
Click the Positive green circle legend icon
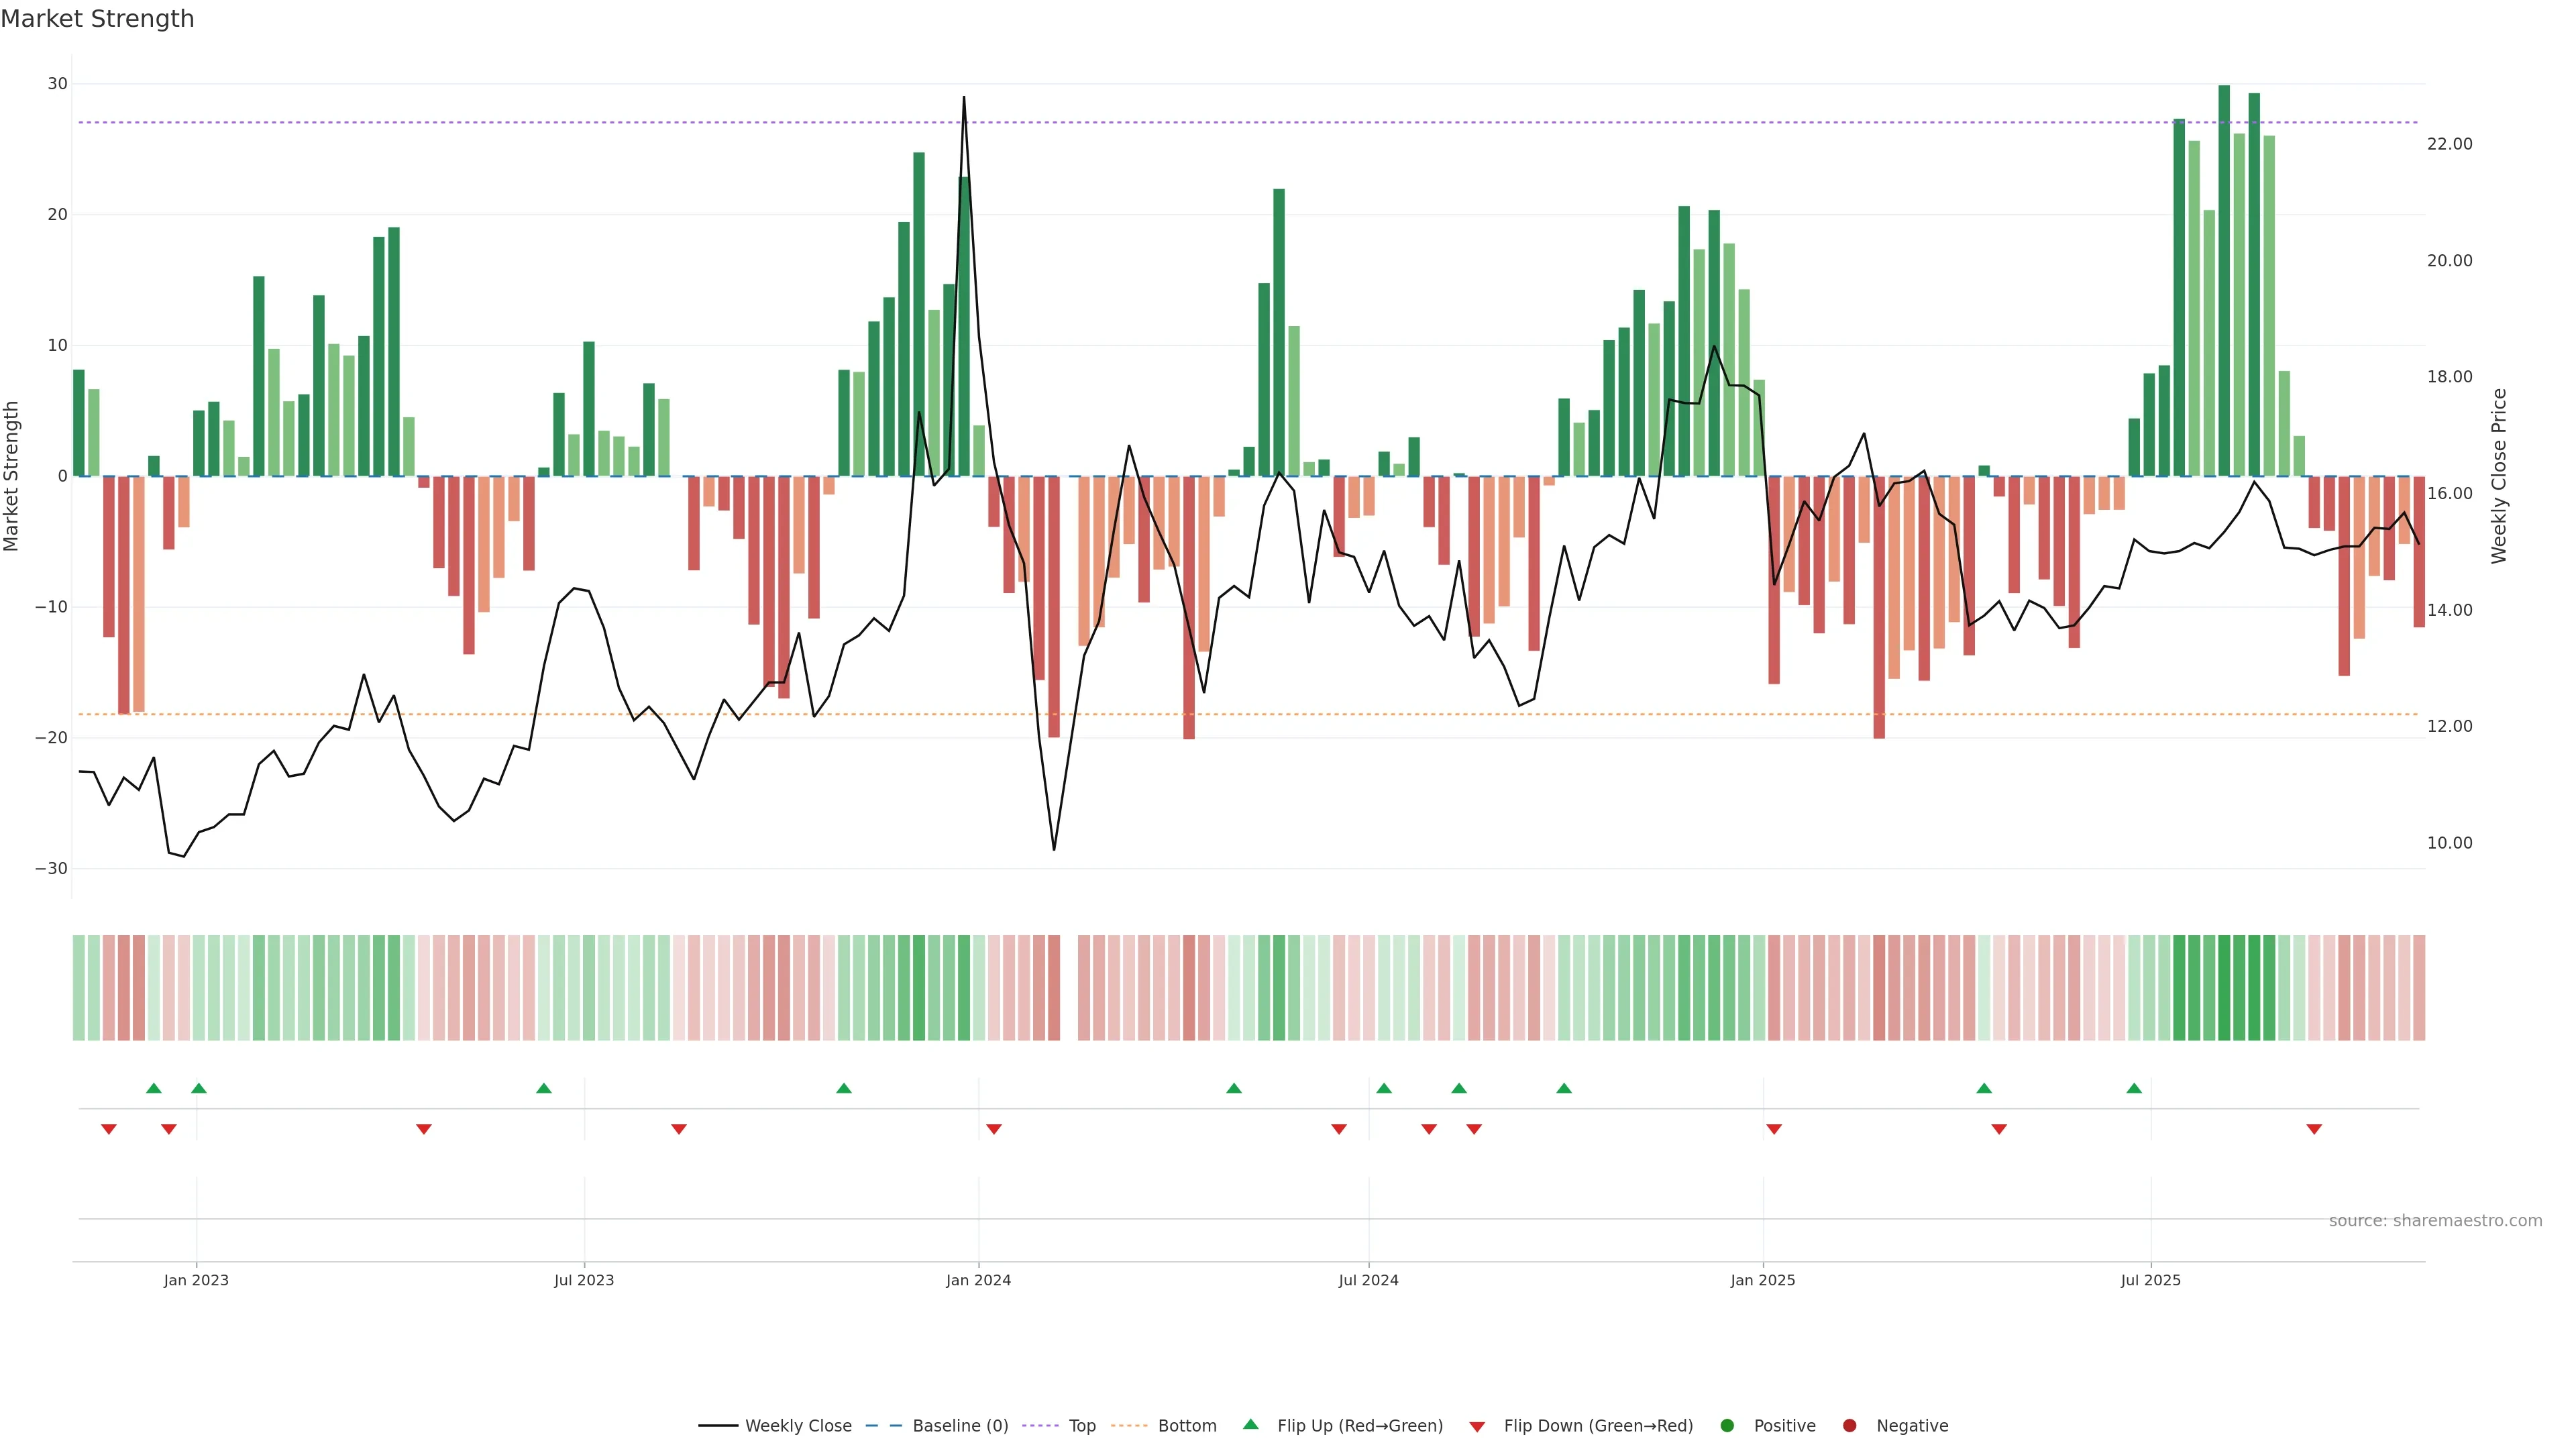1727,1426
